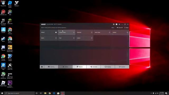Select the Rocket League desktop icon
The image size is (169, 95).
point(10,58)
